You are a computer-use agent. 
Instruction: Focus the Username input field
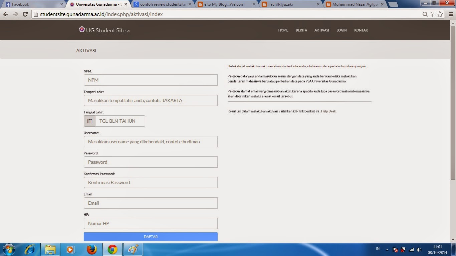coord(151,142)
